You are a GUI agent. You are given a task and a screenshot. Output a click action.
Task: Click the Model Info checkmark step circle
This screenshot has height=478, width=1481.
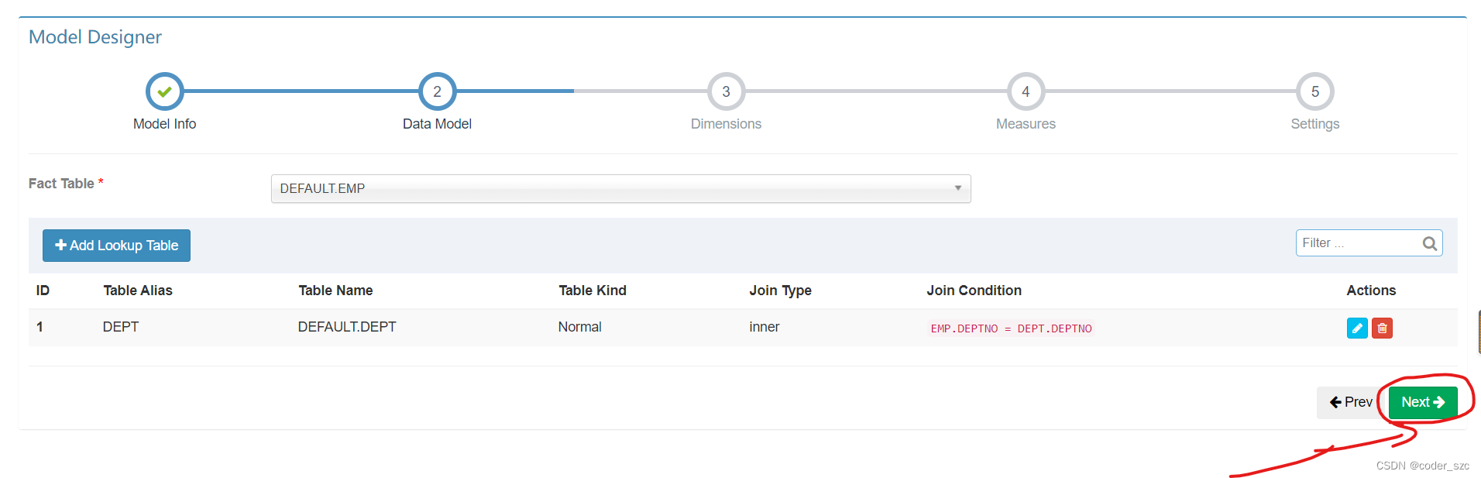tap(164, 91)
